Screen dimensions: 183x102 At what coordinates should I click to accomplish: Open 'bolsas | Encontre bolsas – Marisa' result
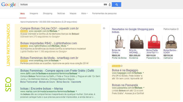pyautogui.click(x=42, y=88)
